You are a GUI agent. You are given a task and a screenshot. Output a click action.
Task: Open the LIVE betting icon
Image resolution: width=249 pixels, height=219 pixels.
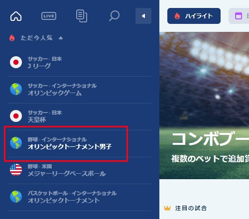tap(49, 16)
